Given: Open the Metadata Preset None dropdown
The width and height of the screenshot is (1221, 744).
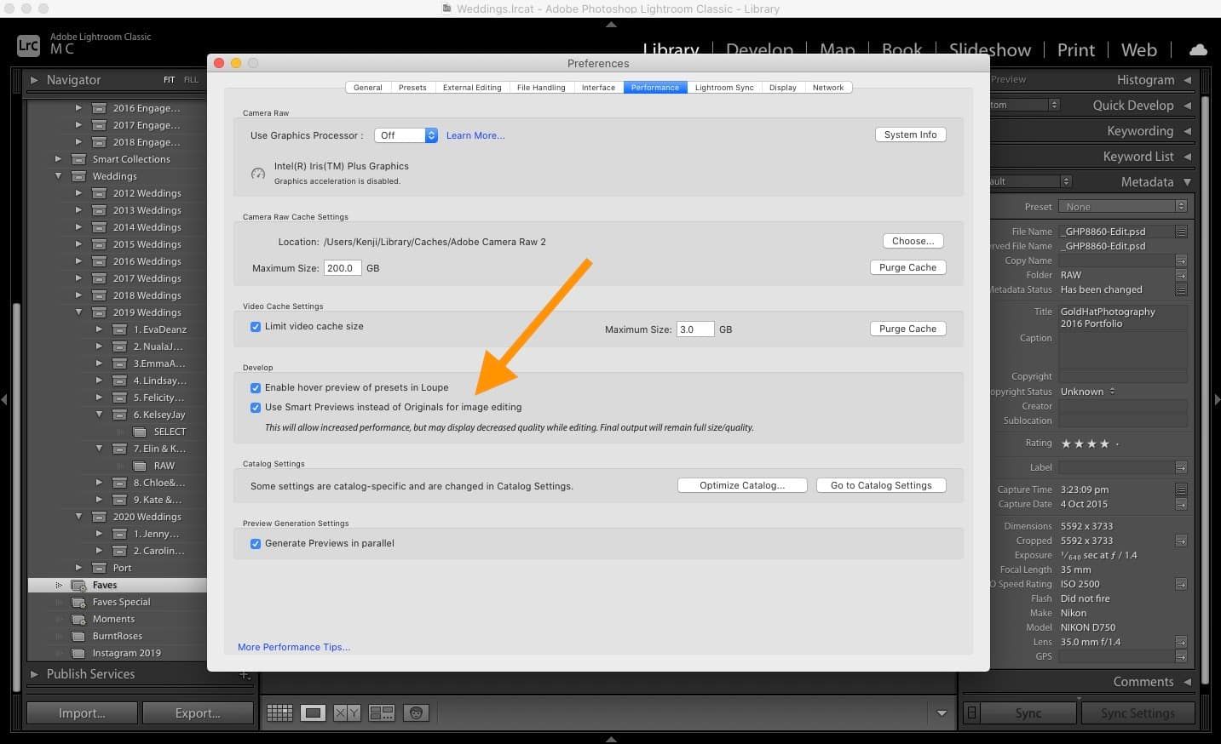Looking at the screenshot, I should coord(1122,207).
